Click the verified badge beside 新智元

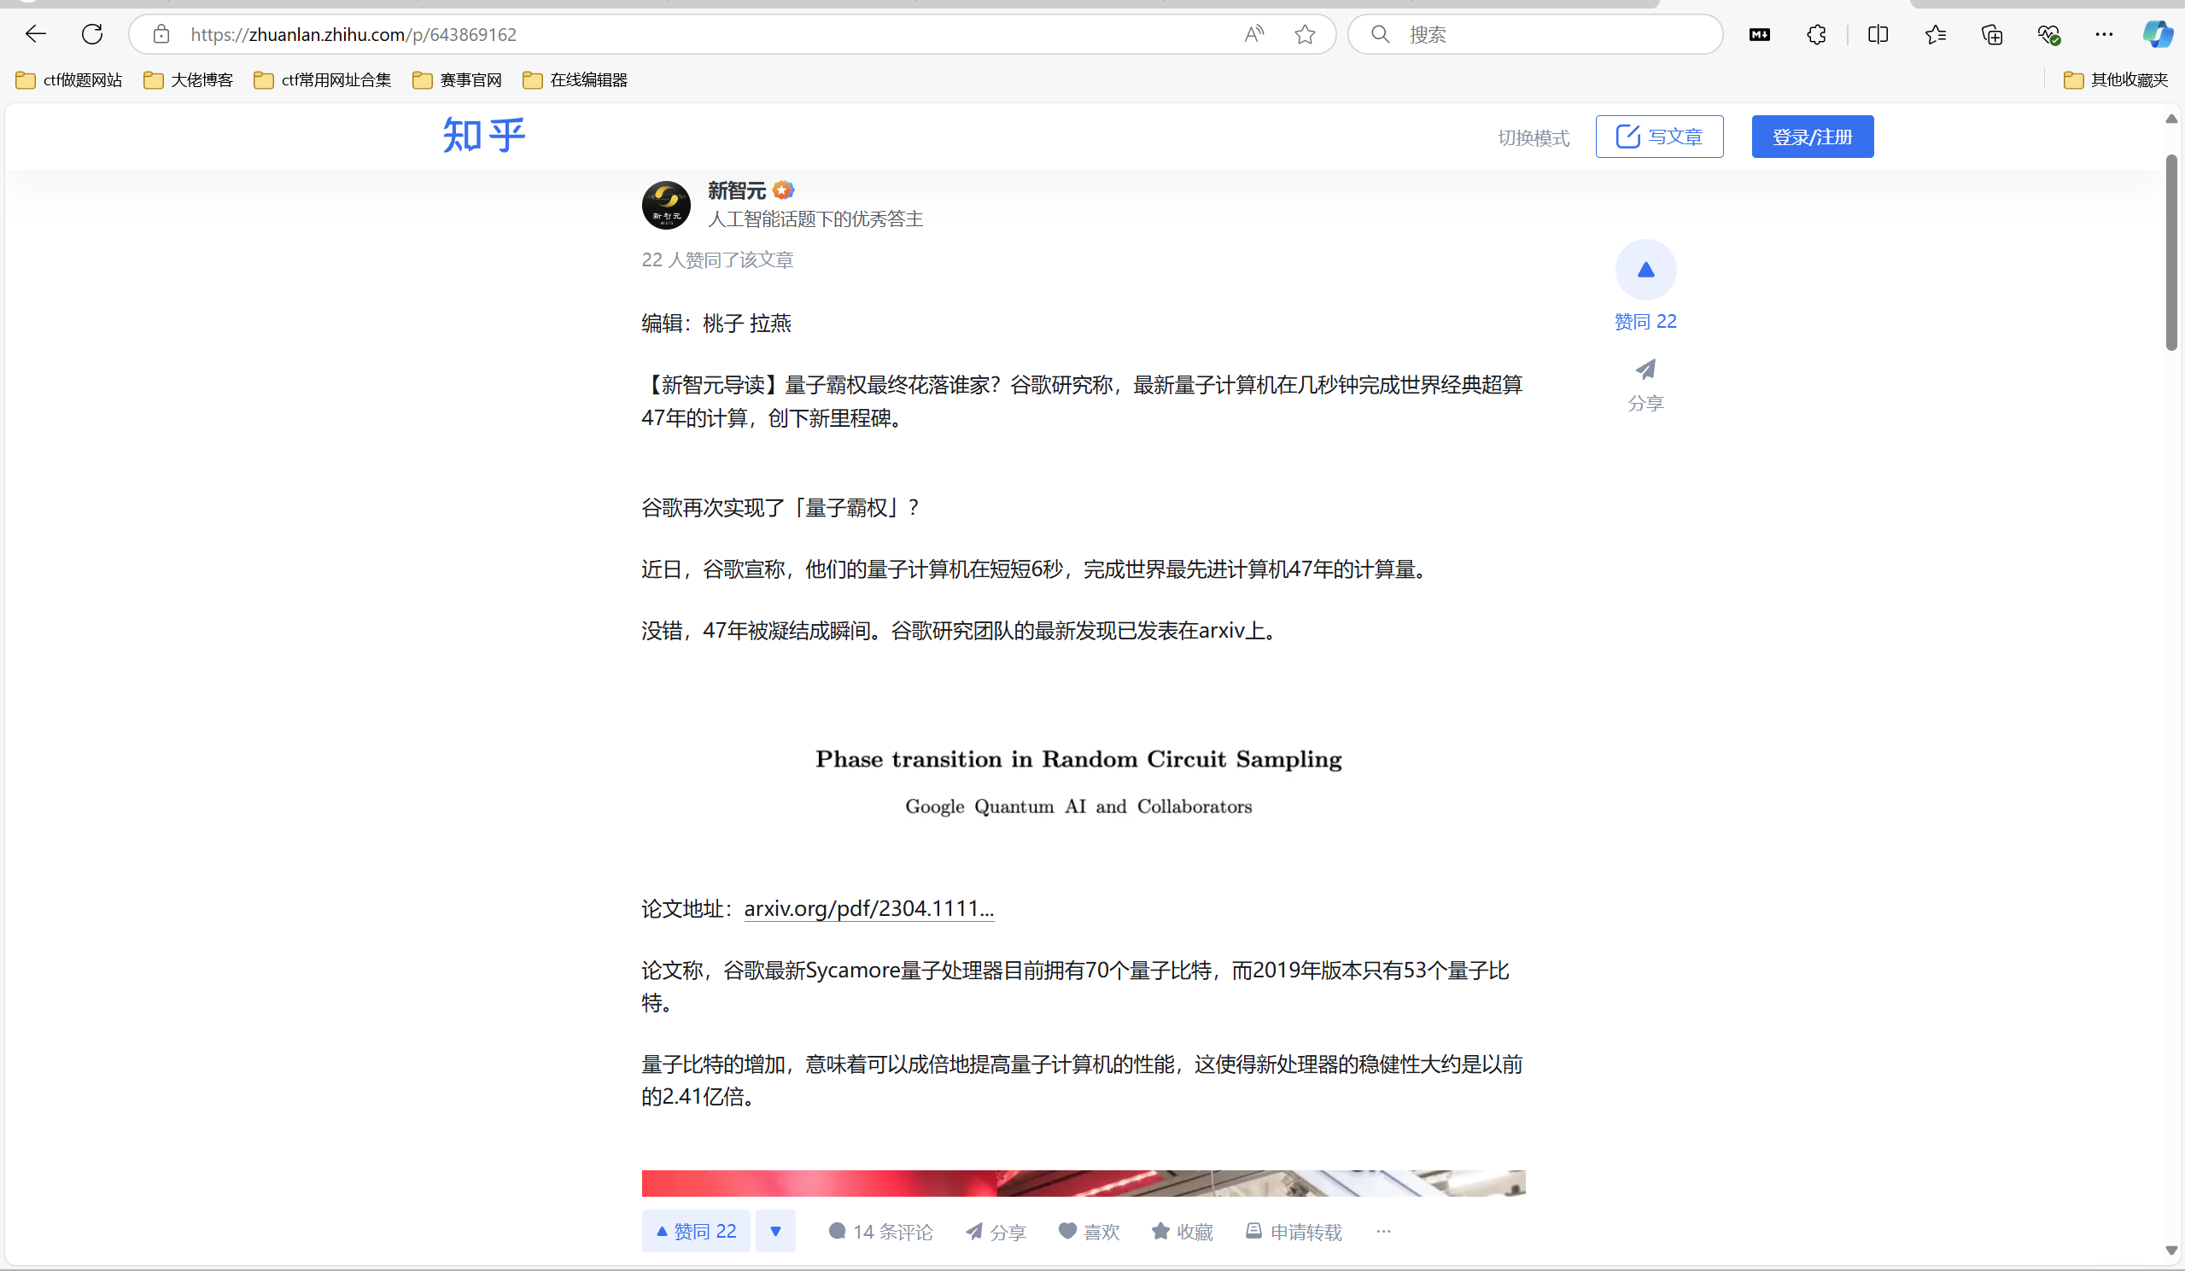click(x=783, y=189)
